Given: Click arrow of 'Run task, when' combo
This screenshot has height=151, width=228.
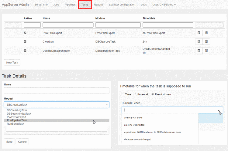Looking at the screenshot, I should click(219, 110).
